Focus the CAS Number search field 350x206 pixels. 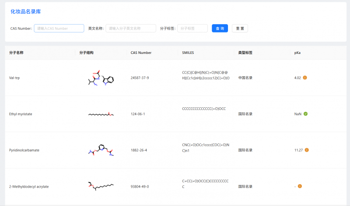pyautogui.click(x=59, y=28)
